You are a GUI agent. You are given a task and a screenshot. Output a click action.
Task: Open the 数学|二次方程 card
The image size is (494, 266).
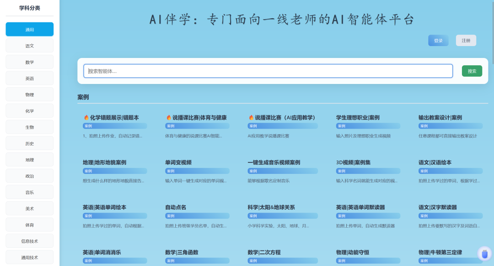[264, 252]
